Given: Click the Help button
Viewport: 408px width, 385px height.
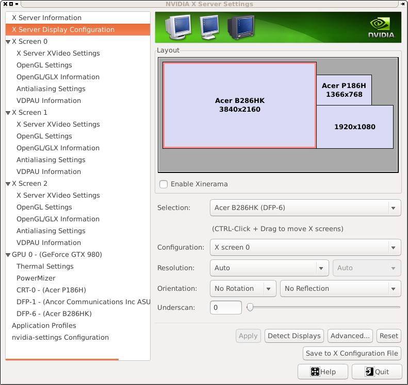Looking at the screenshot, I should point(323,372).
